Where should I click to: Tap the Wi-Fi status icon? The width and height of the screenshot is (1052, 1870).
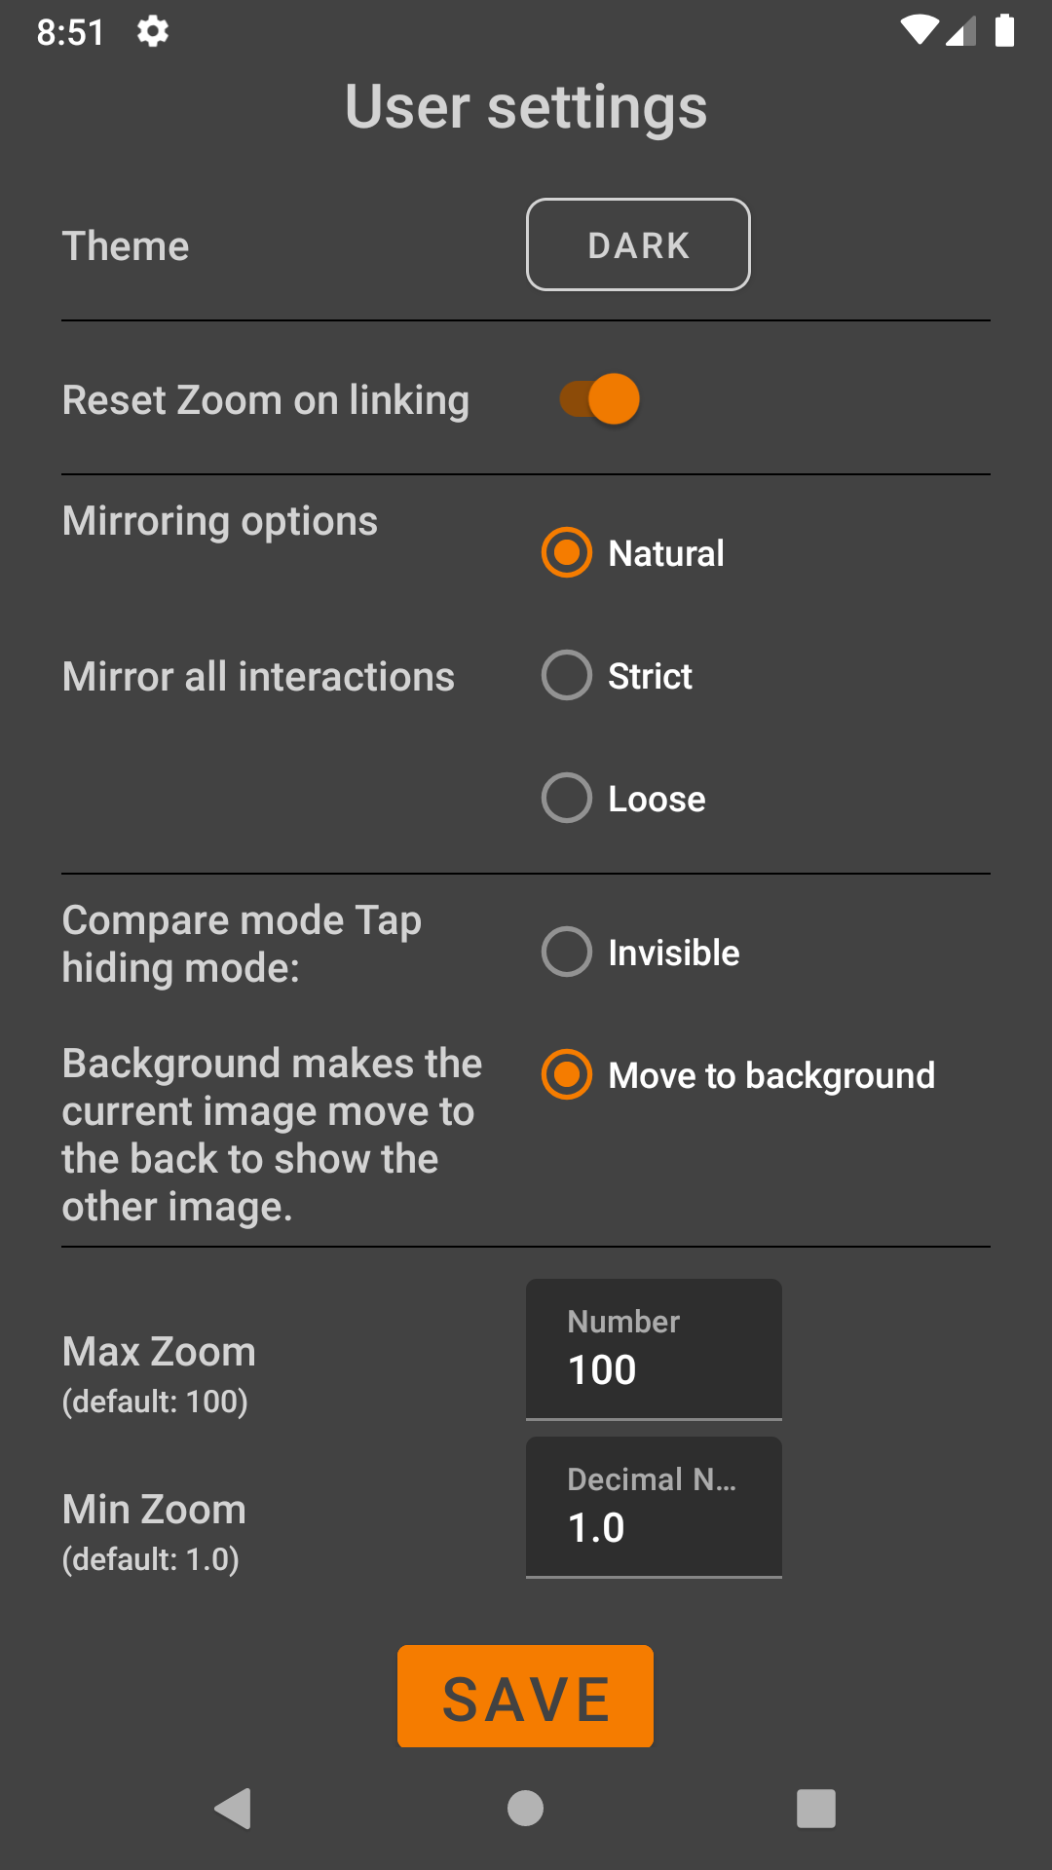[x=919, y=30]
